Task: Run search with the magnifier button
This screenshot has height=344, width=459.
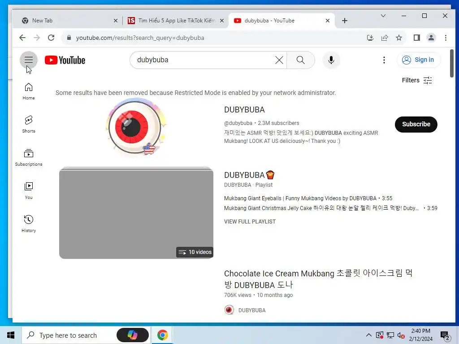Action: point(301,60)
